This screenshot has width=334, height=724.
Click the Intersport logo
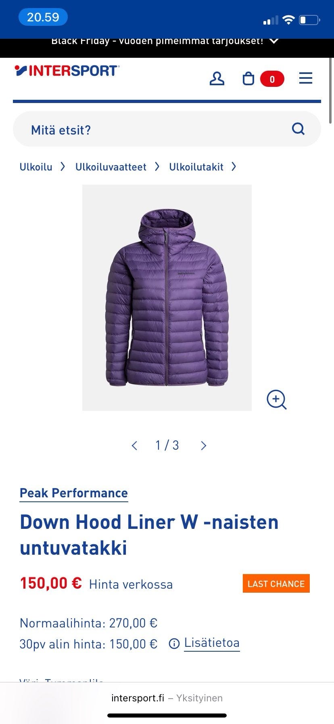pos(67,71)
